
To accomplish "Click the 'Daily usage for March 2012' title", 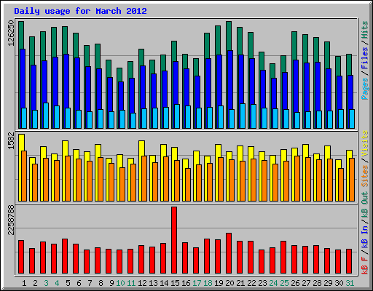I will tap(80, 11).
